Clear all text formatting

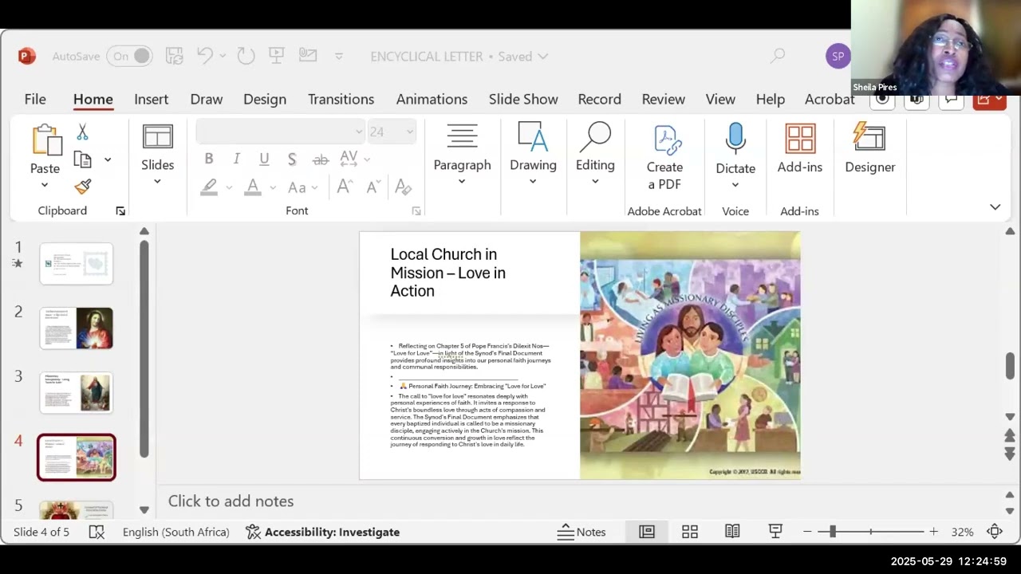pyautogui.click(x=403, y=187)
